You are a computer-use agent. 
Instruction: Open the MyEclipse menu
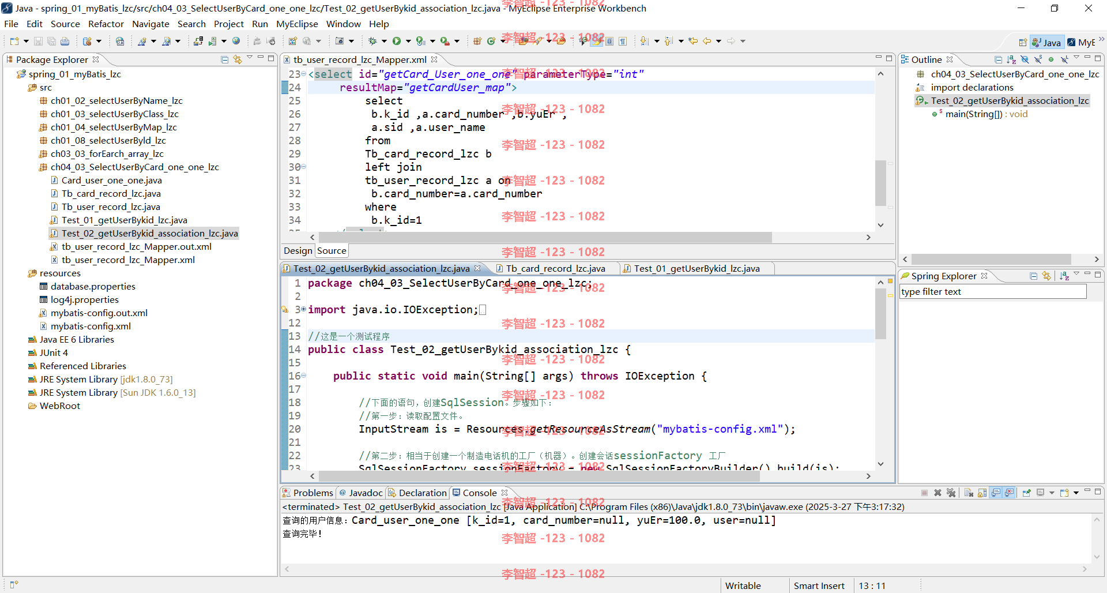tap(297, 24)
